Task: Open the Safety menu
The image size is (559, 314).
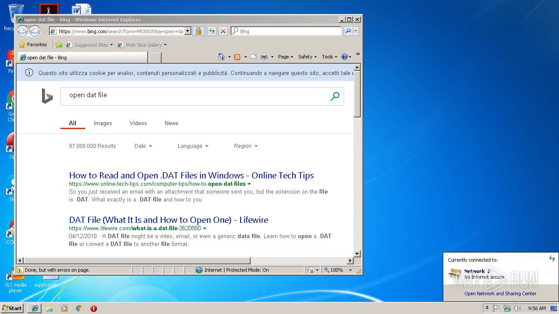Action: point(307,57)
